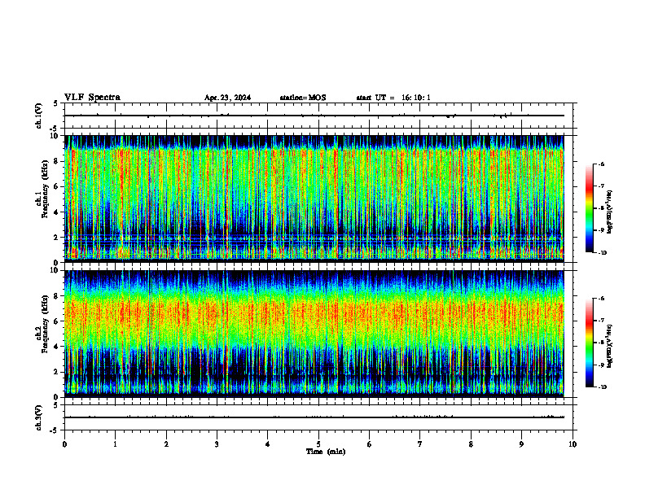Click the "6" tick on the time axis
Image resolution: width=645 pixels, height=498 pixels.
370,444
